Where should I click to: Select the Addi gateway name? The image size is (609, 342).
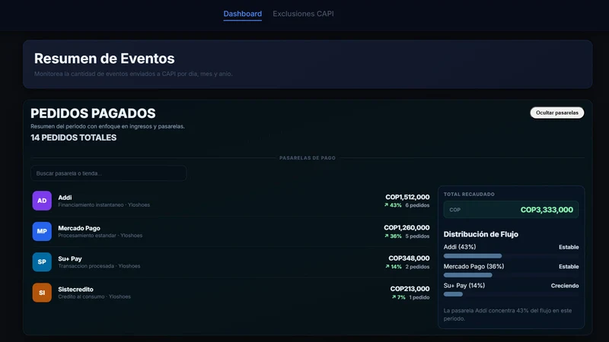click(65, 198)
